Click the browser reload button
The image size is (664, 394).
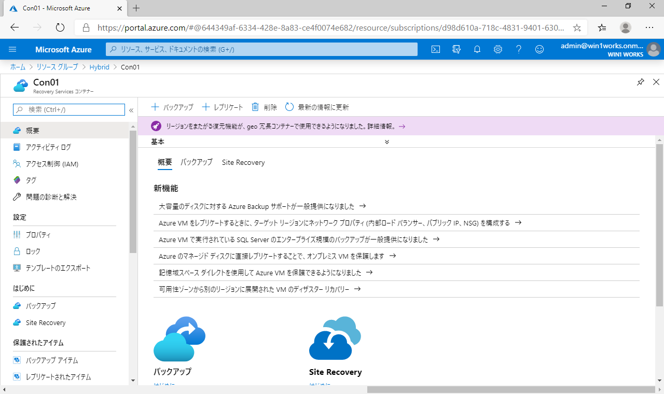pos(60,27)
